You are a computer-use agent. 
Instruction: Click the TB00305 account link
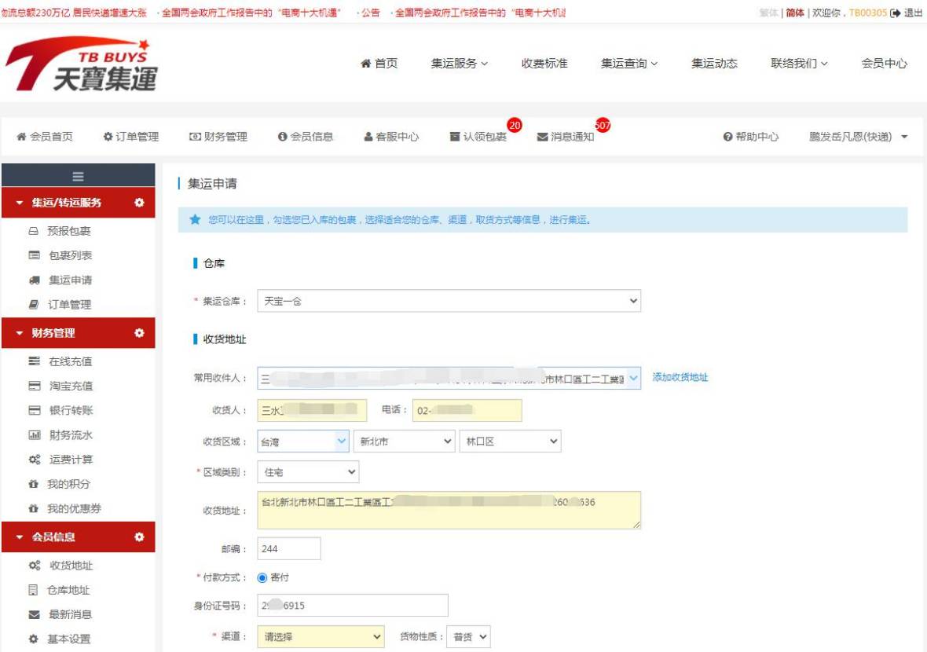pos(868,13)
